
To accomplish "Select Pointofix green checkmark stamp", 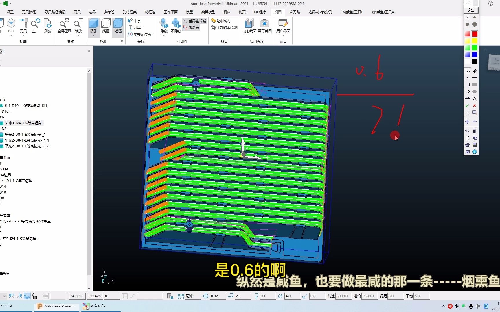I will point(467,105).
